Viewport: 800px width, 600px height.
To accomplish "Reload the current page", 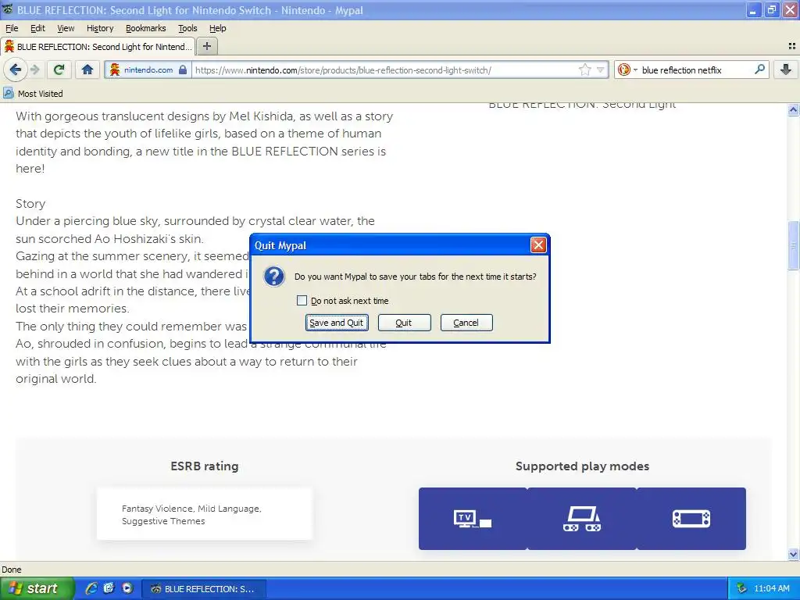I will [59, 70].
